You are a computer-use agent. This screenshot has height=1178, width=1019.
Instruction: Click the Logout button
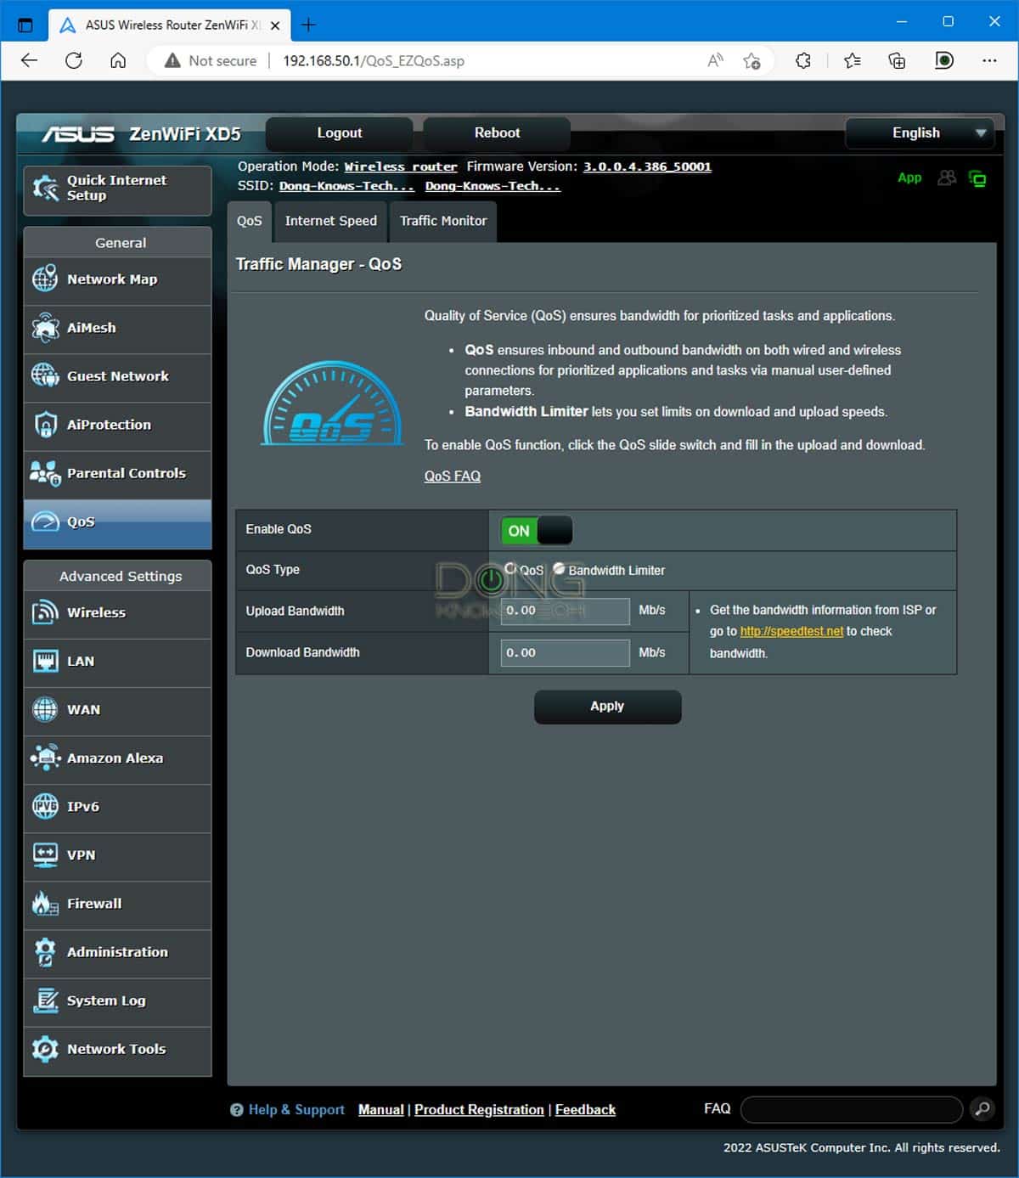(x=340, y=132)
